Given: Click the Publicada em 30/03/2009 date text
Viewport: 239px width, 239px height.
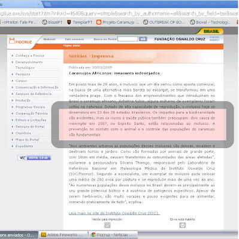Looking at the screenshot, I should pyautogui.click(x=90, y=68).
